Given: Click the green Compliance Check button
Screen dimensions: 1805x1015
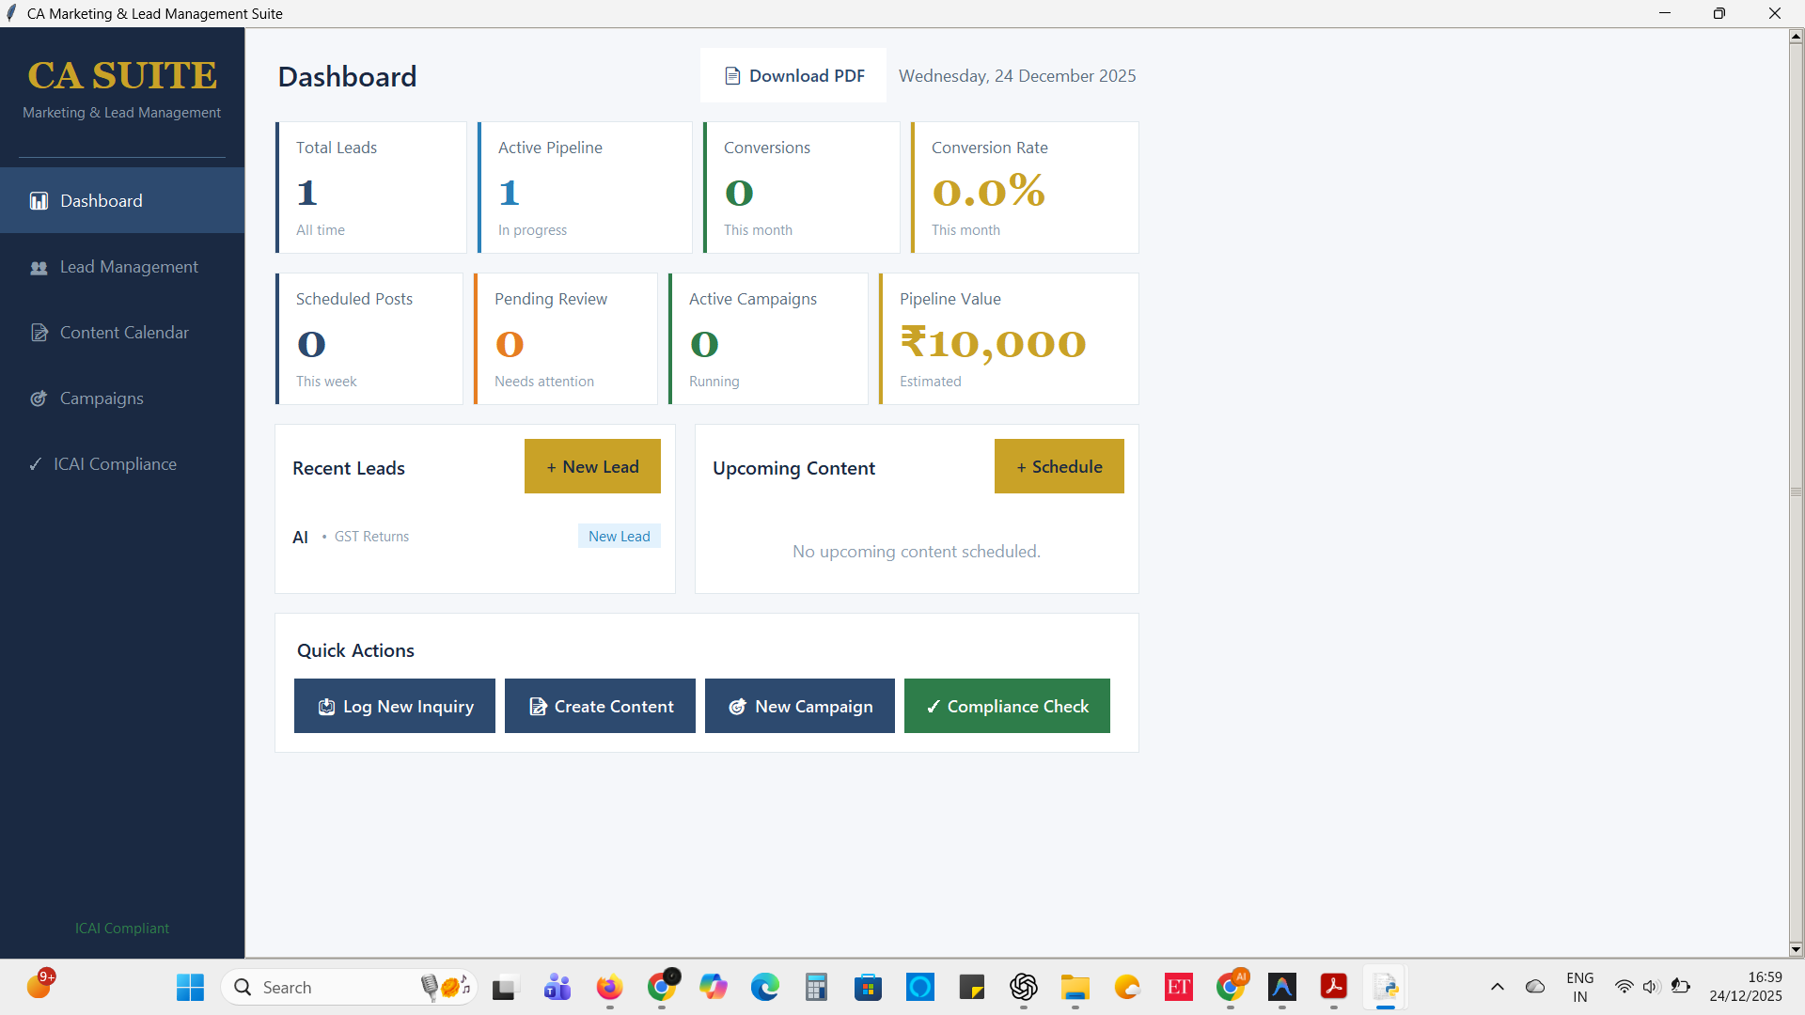Looking at the screenshot, I should tap(1007, 706).
